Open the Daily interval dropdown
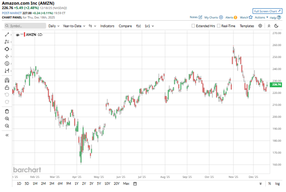This screenshot has width=286, height=192. [54, 26]
